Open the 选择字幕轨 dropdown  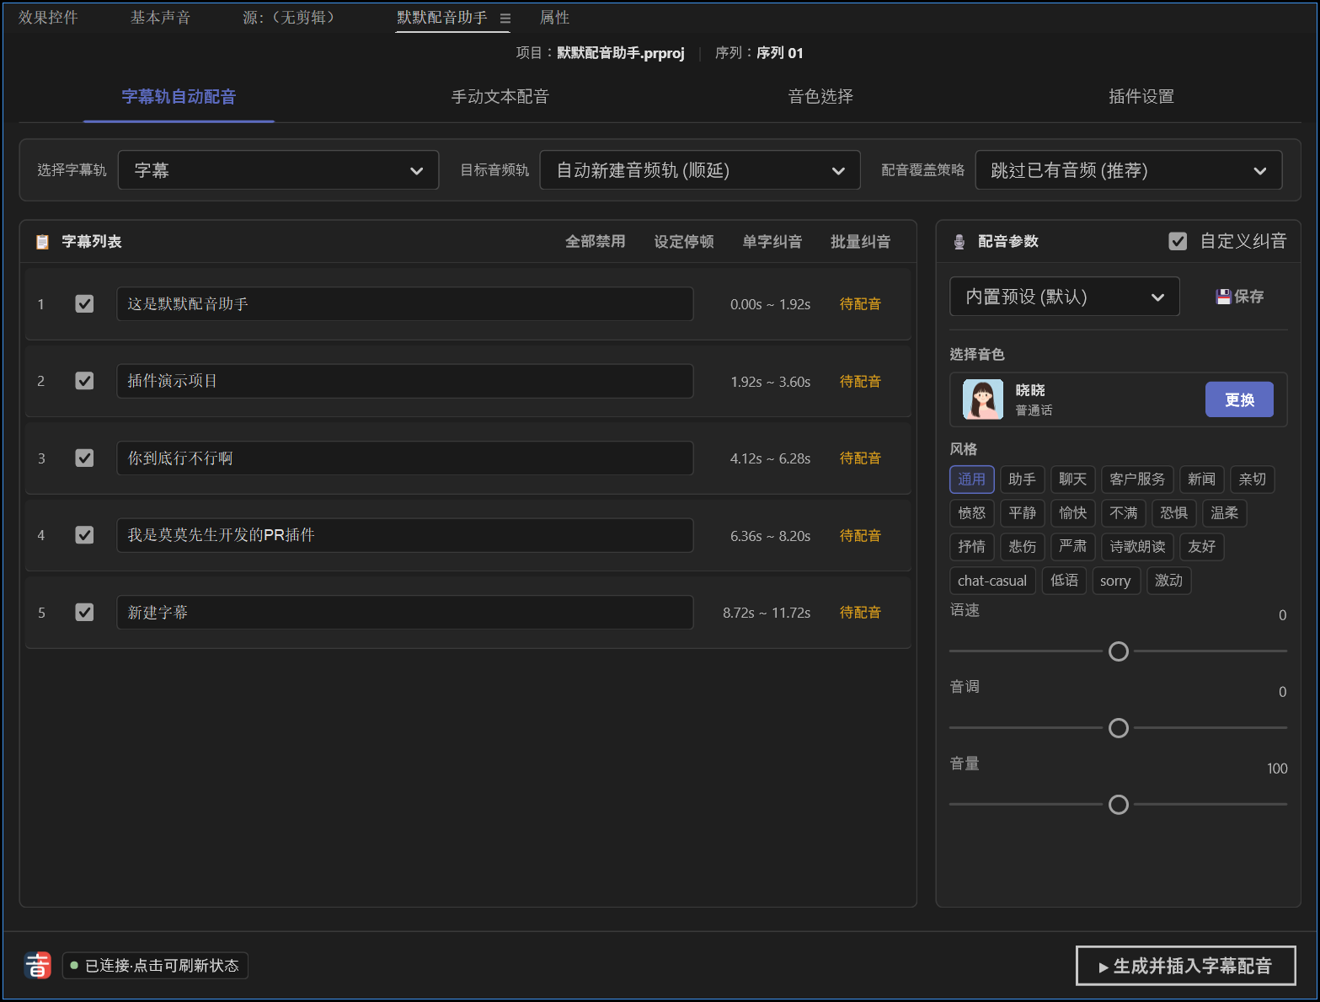pyautogui.click(x=278, y=170)
